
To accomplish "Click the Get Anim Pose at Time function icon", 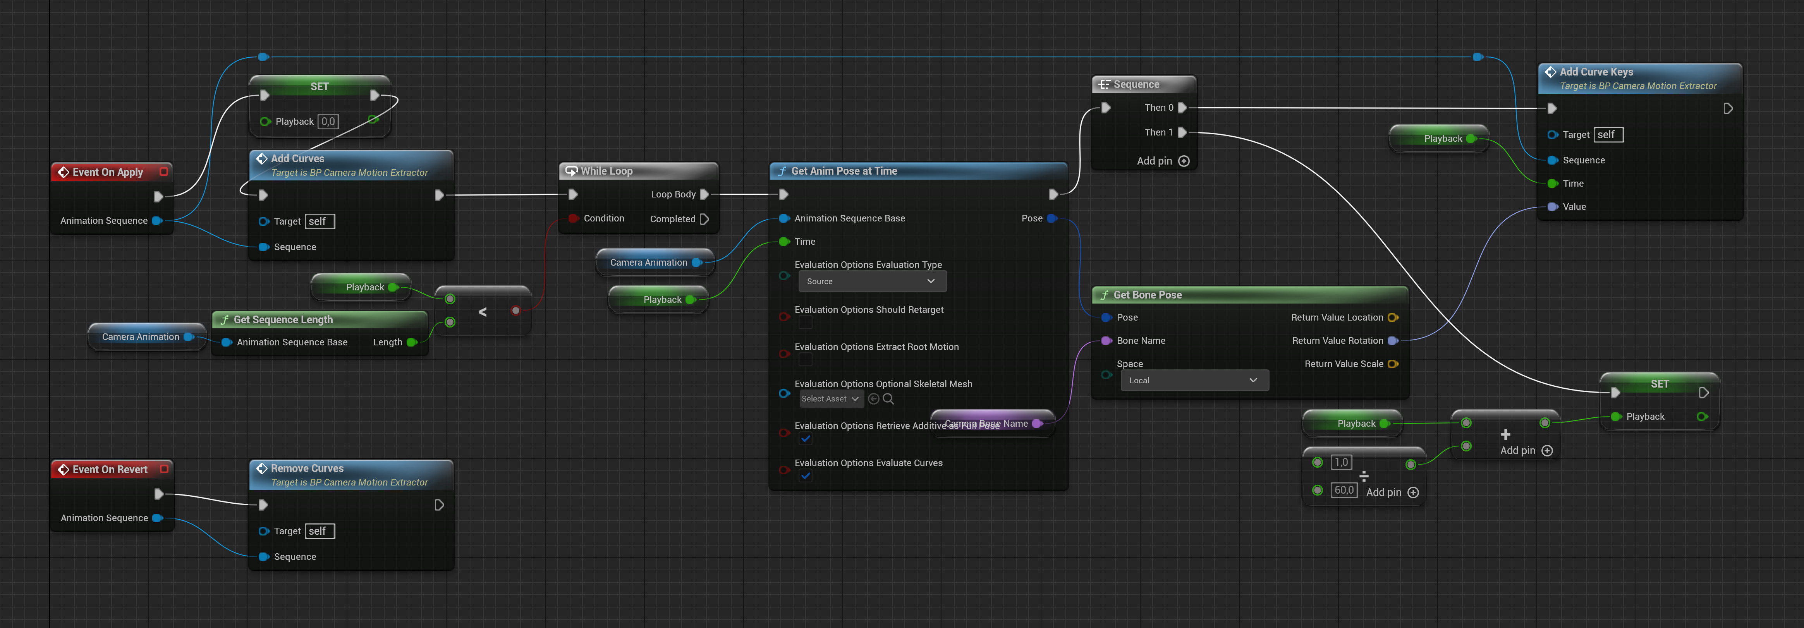I will 782,172.
